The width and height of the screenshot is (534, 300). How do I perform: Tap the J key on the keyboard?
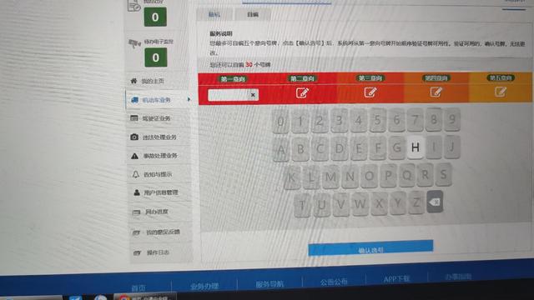[452, 147]
